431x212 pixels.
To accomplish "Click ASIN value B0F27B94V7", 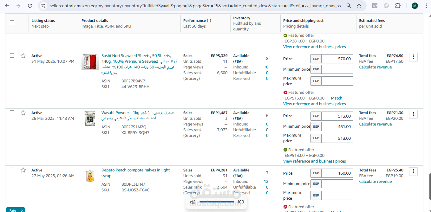I will (133, 81).
